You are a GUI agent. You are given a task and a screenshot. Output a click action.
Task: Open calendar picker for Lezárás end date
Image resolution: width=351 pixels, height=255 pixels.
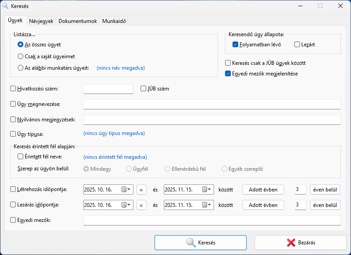pyautogui.click(x=207, y=205)
